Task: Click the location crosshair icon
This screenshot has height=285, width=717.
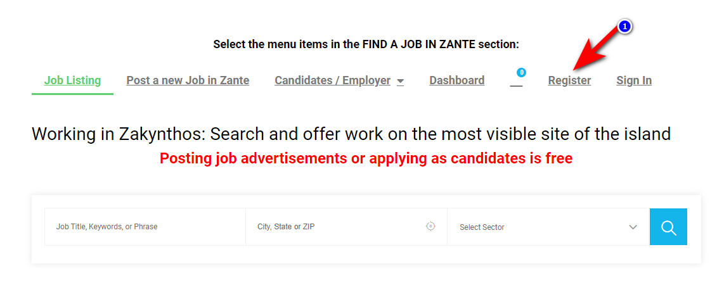Action: 430,226
